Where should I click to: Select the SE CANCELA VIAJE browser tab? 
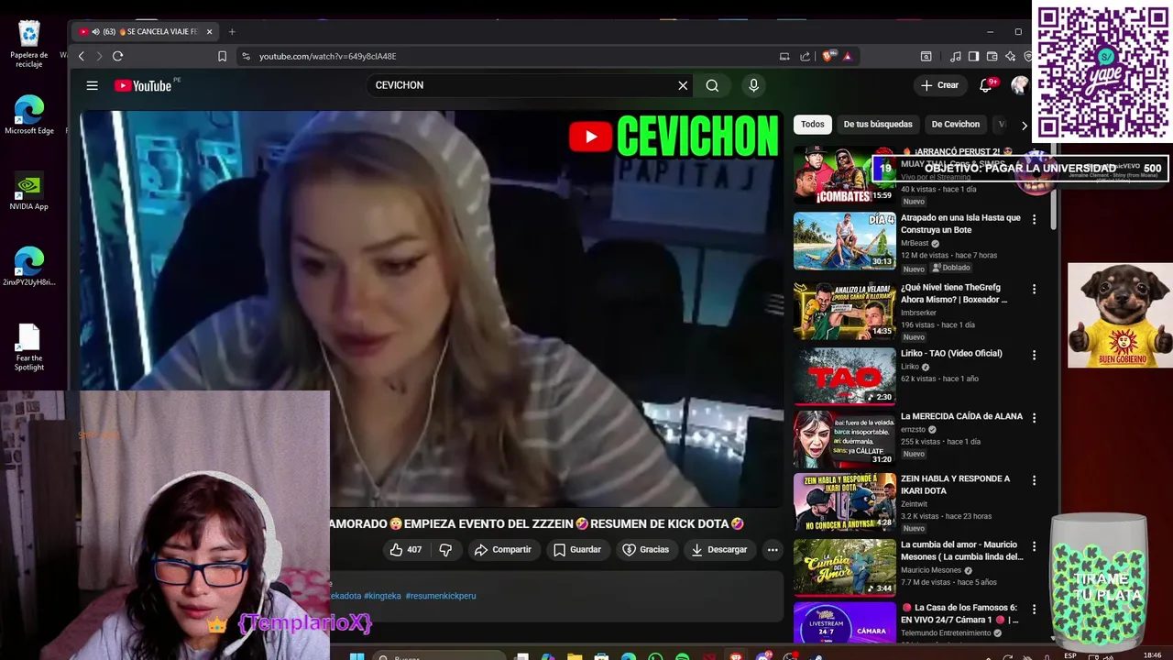[147, 31]
